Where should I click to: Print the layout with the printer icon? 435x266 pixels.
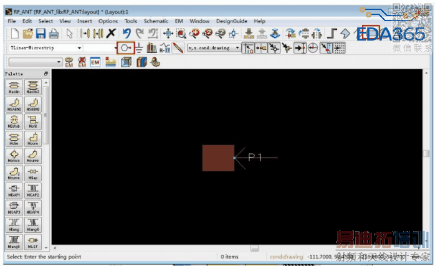(x=54, y=34)
